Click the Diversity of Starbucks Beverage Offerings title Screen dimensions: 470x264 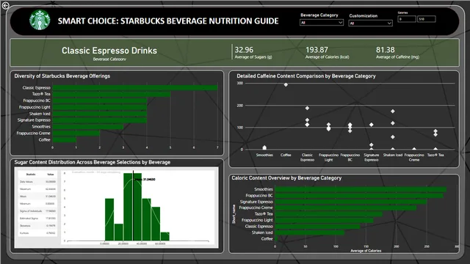point(62,76)
